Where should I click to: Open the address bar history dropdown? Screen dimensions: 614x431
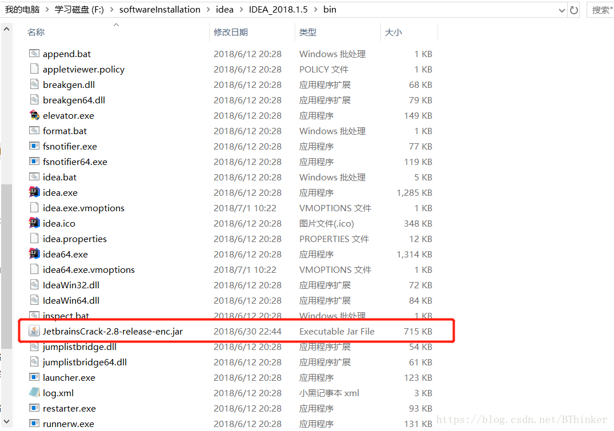click(x=562, y=11)
